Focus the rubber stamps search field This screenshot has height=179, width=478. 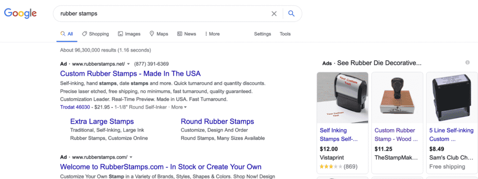(x=165, y=13)
